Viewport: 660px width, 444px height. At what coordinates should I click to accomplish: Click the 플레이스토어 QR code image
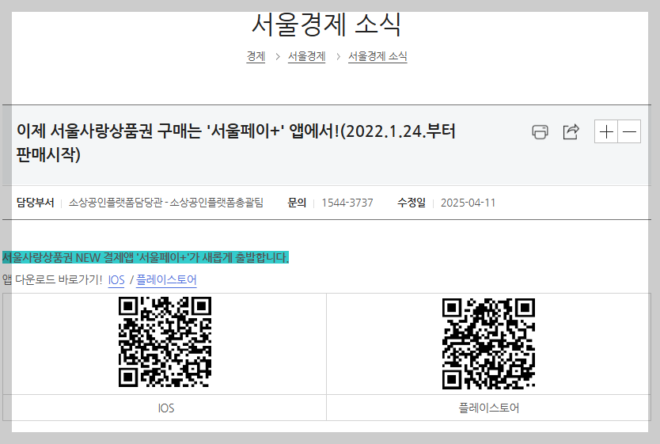(x=488, y=343)
